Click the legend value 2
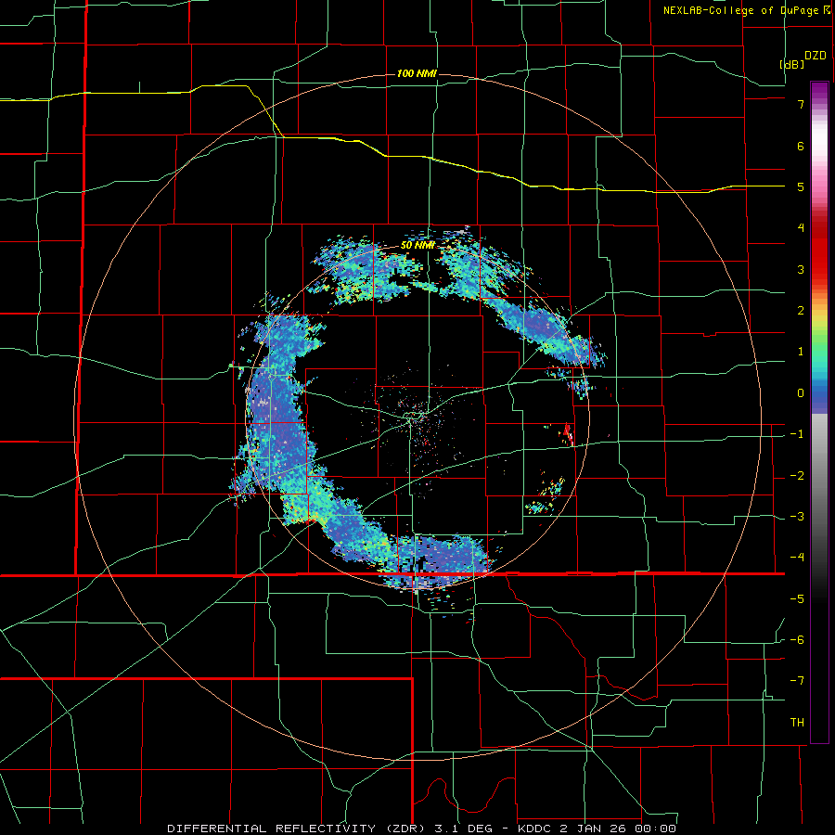 (x=801, y=311)
